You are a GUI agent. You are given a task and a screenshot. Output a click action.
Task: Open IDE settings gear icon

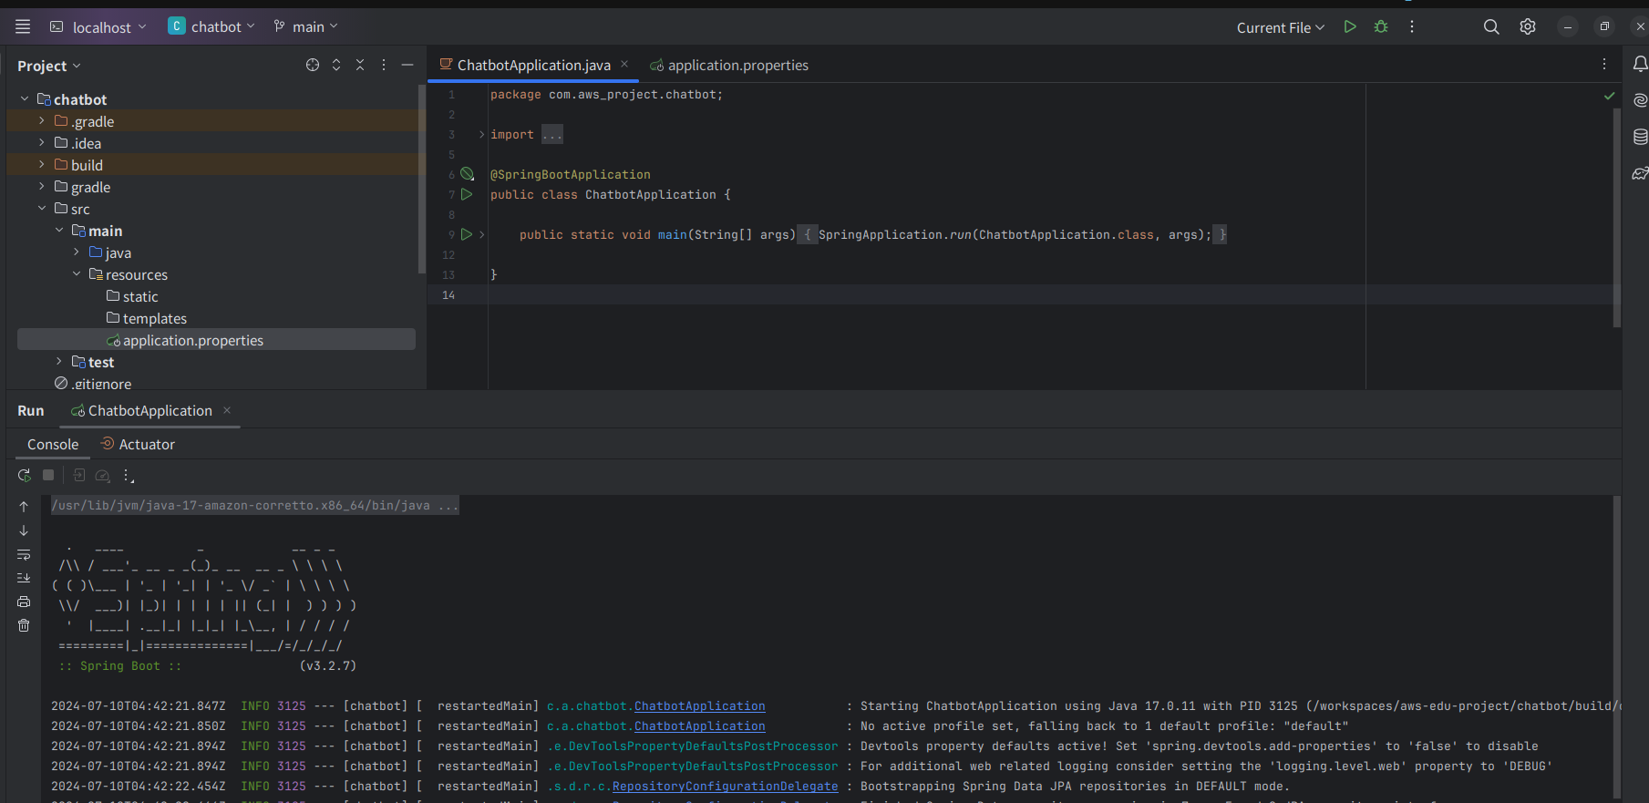[x=1528, y=27]
